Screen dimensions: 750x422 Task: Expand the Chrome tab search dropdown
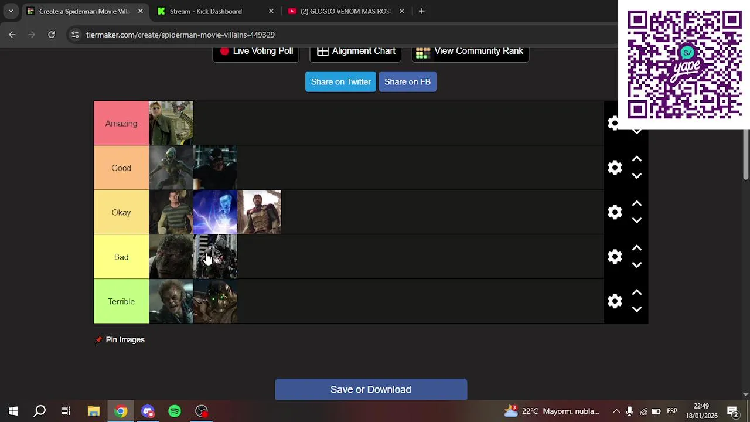click(11, 11)
